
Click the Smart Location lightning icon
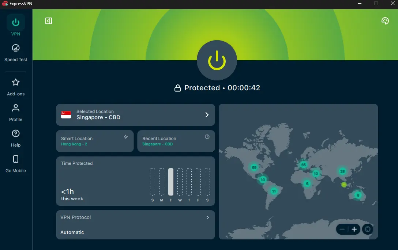[126, 137]
